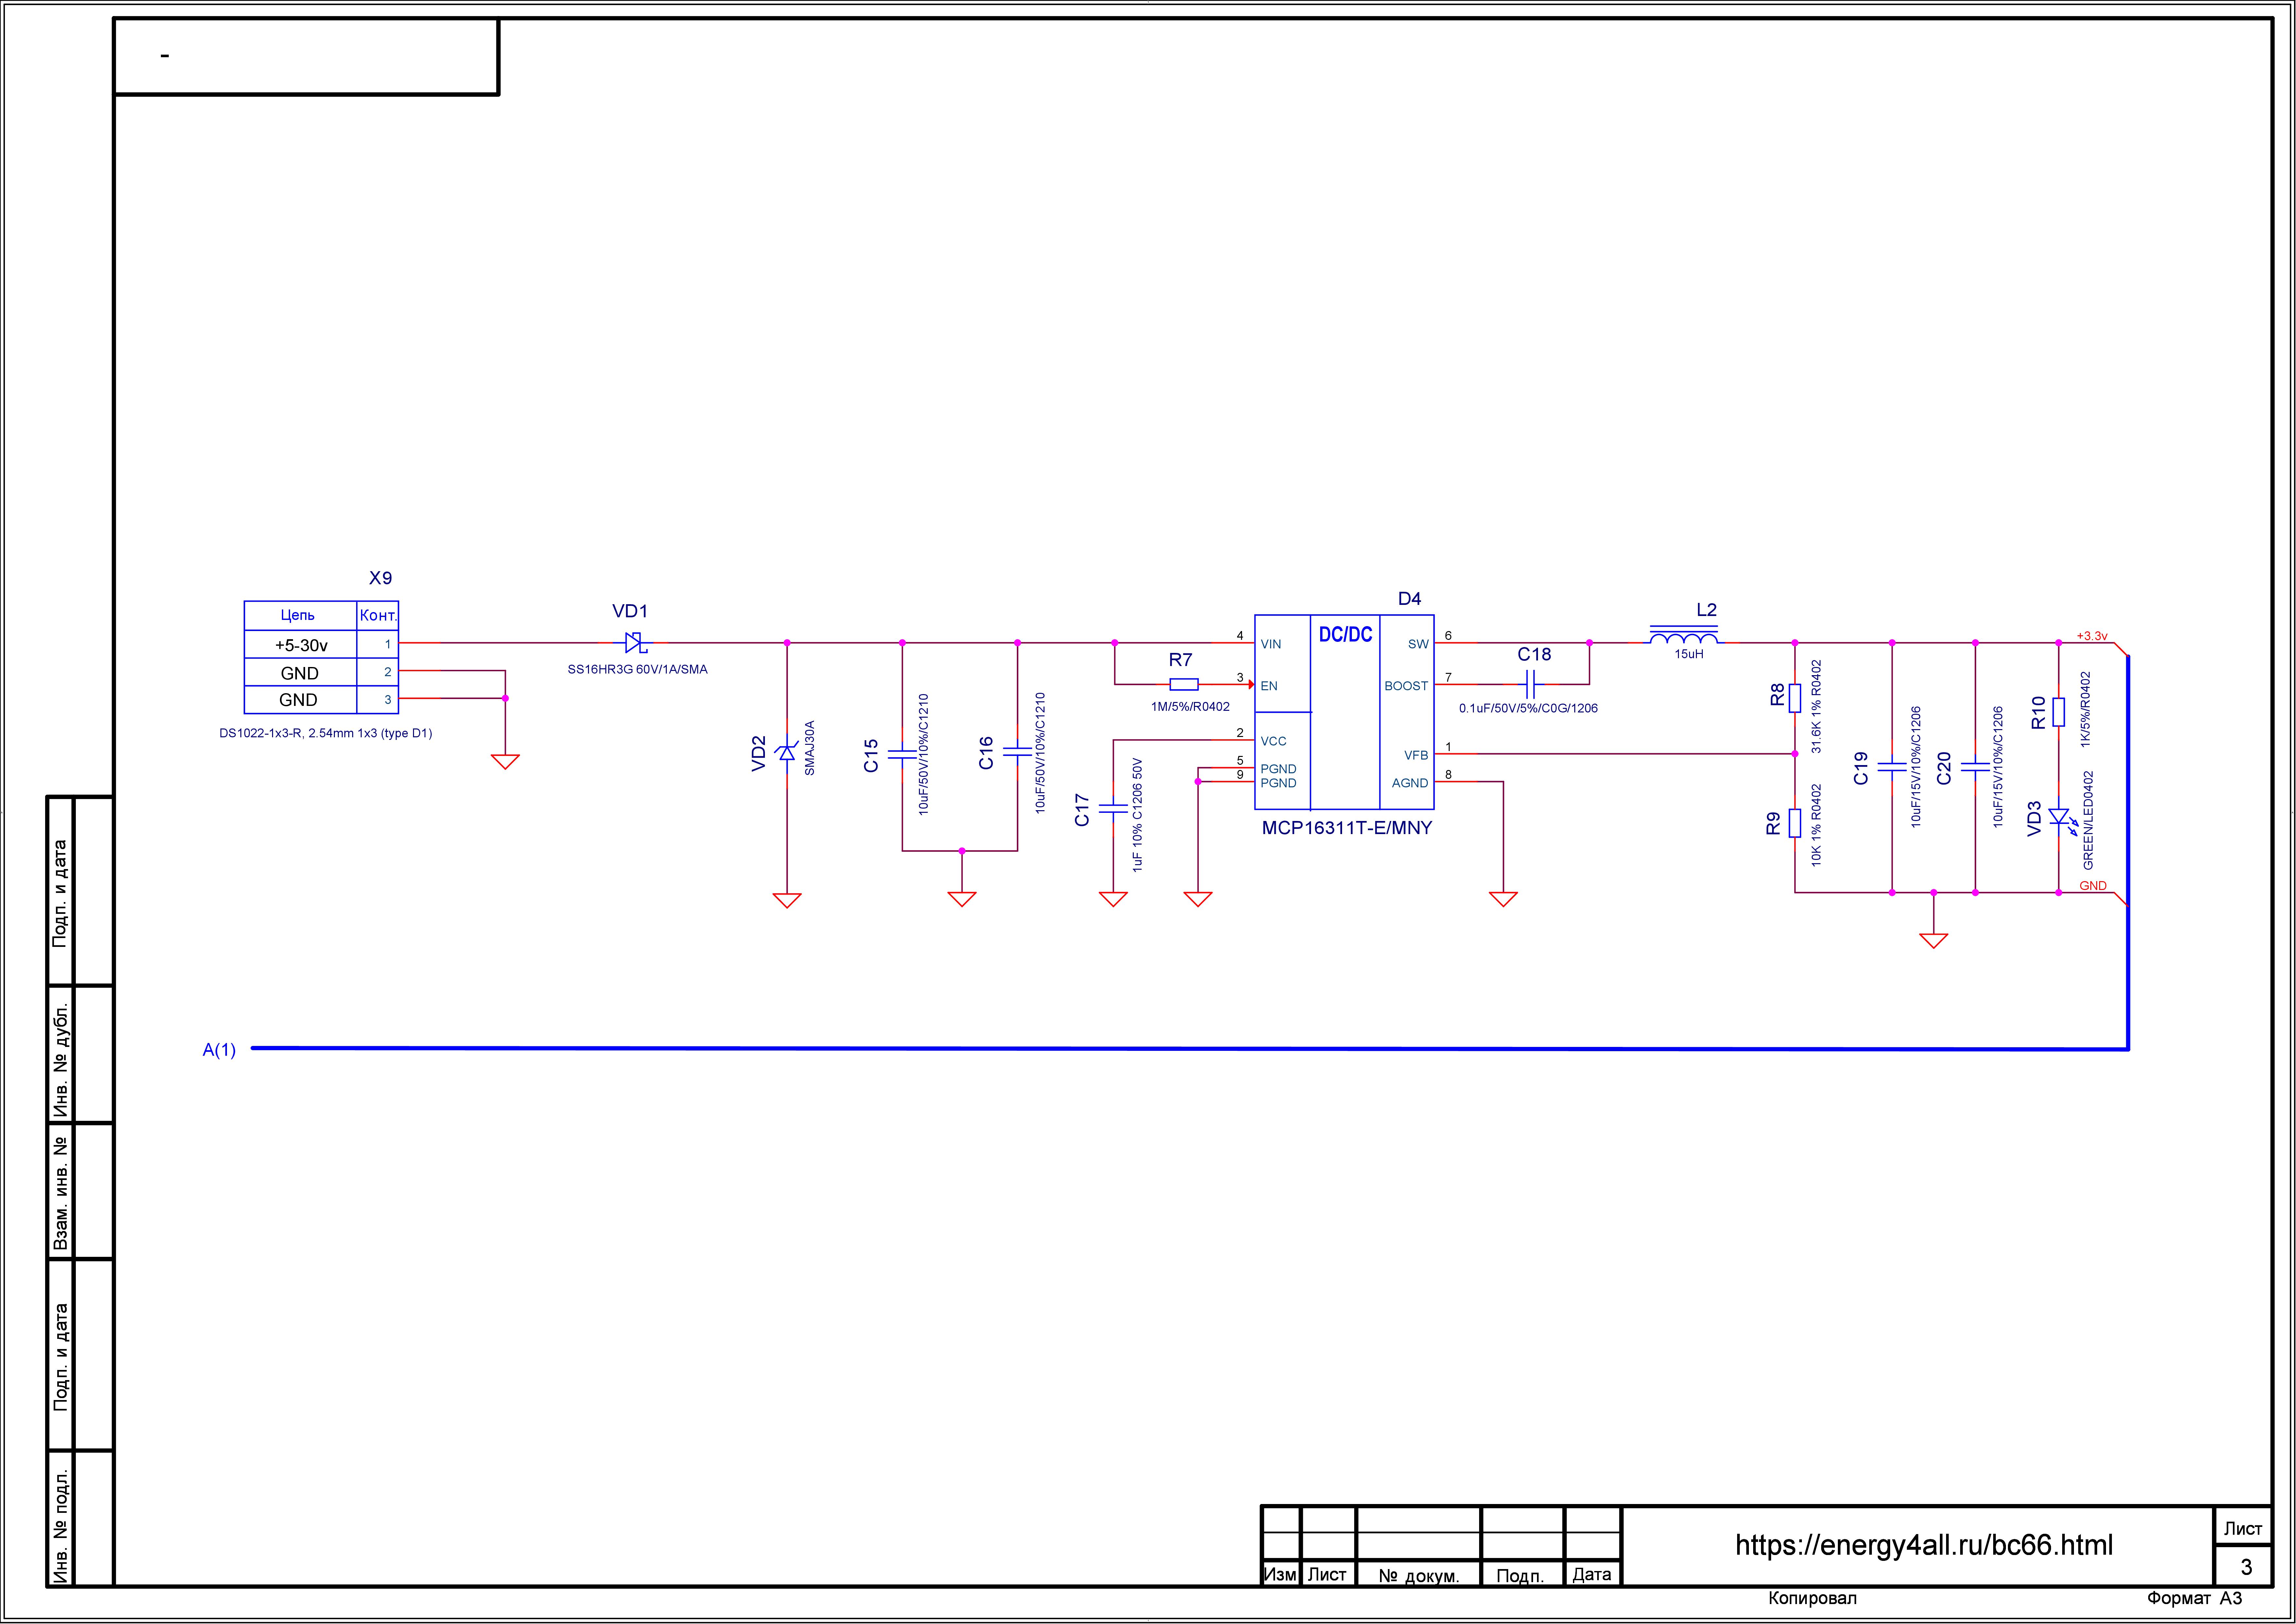Click the Конт. column header

click(378, 615)
